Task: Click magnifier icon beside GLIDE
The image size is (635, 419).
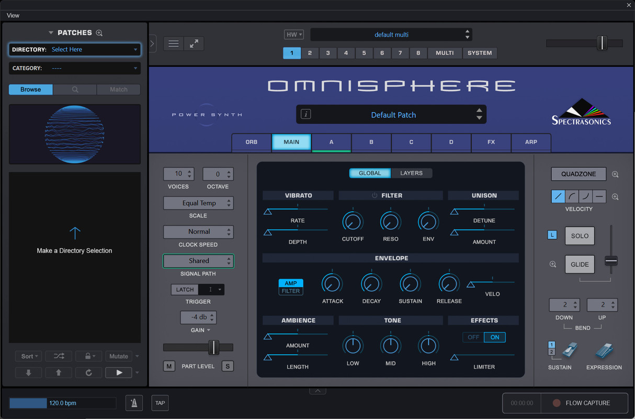Action: click(553, 264)
